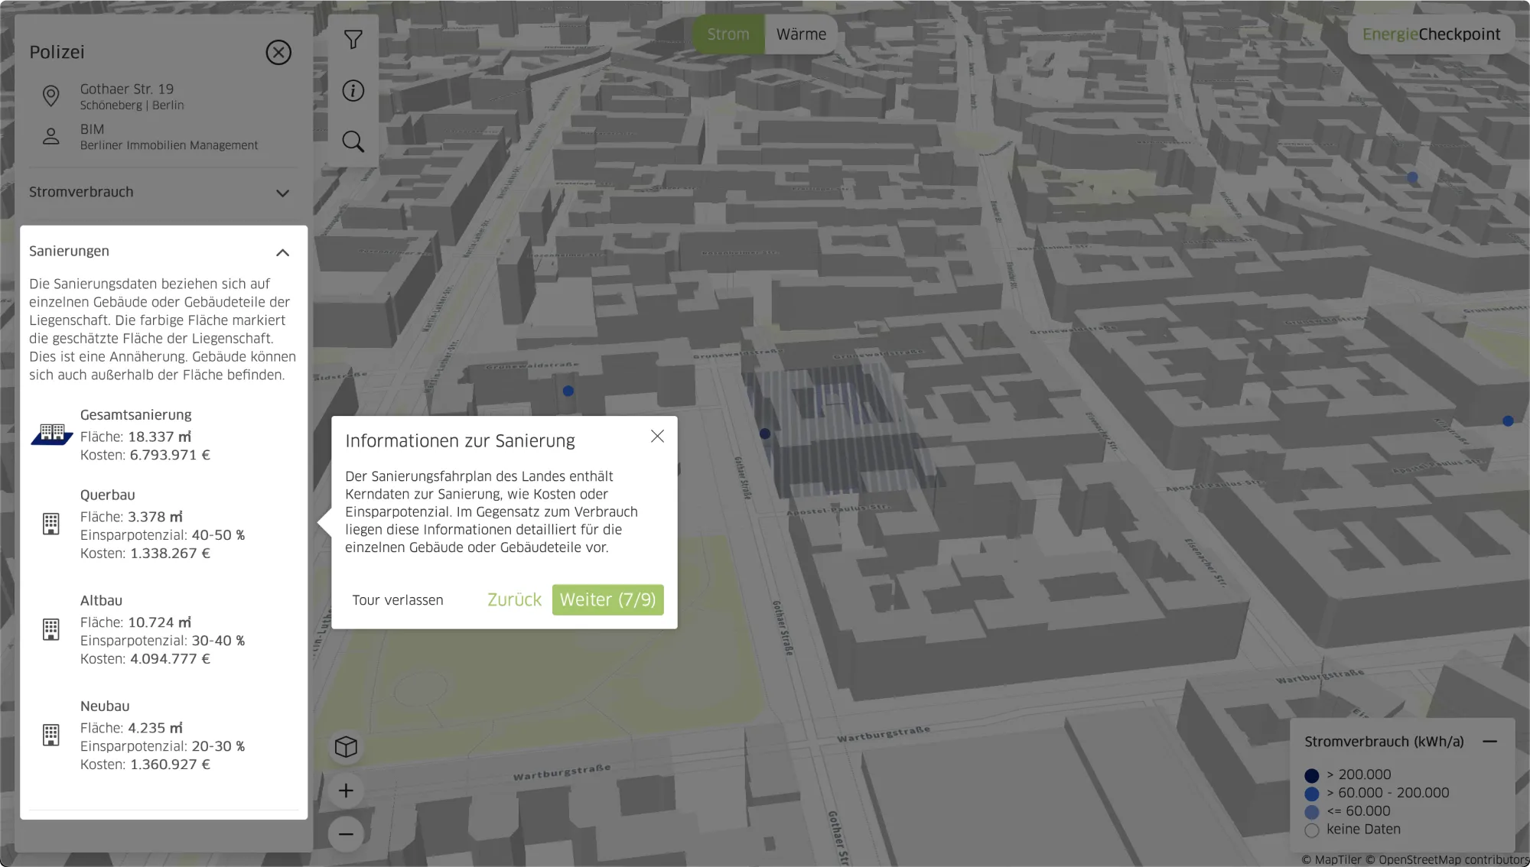Select Gesamtsanierung building icon

coord(52,434)
